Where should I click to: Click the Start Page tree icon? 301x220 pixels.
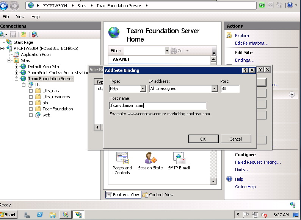[9, 42]
